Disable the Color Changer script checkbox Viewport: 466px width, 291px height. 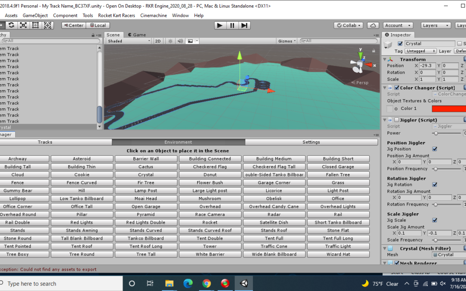[397, 88]
